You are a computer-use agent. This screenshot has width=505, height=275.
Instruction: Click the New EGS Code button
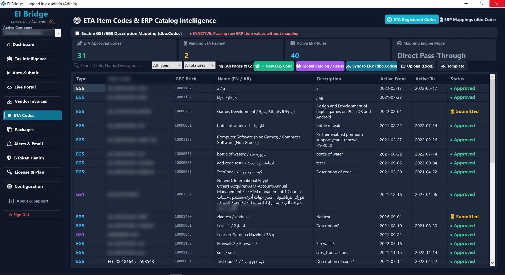point(274,66)
